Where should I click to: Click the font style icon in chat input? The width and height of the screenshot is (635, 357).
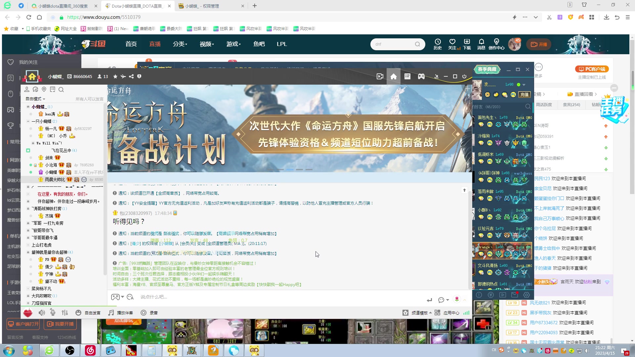(x=130, y=297)
